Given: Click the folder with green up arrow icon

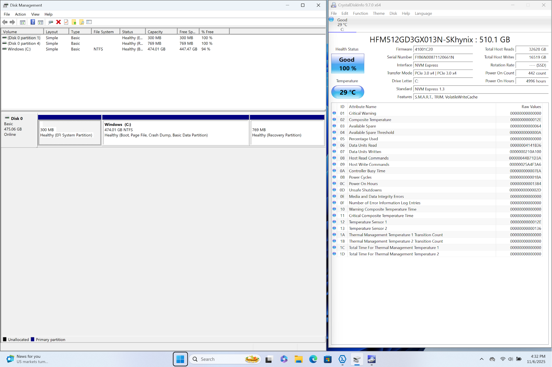Looking at the screenshot, I should (x=74, y=22).
